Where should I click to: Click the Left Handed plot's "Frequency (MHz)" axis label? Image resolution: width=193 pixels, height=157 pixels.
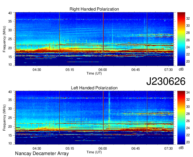[x=4, y=118]
